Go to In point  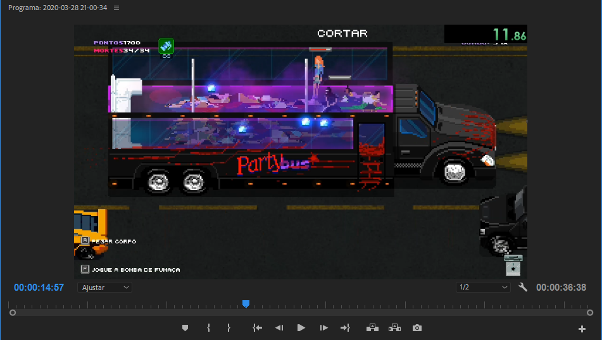coord(257,328)
